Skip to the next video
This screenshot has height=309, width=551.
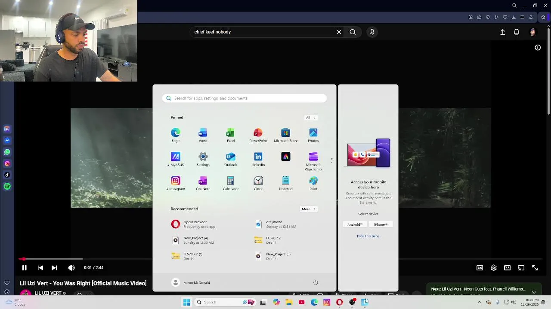click(x=54, y=268)
